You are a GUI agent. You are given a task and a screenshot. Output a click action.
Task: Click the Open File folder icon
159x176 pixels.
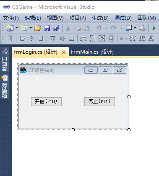[38, 28]
